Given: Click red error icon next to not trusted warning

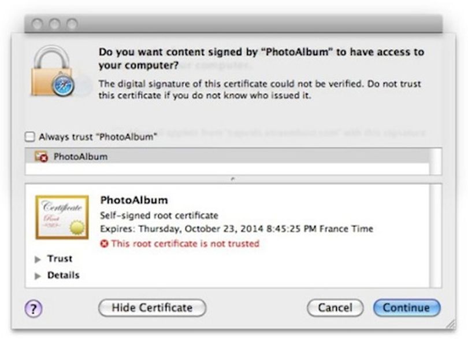Looking at the screenshot, I should (104, 244).
